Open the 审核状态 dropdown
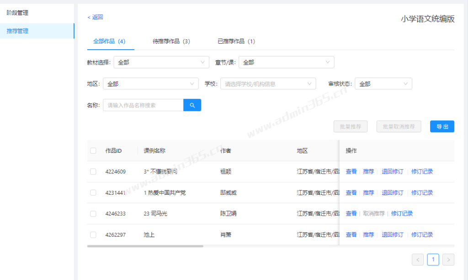The height and width of the screenshot is (280, 468). tap(383, 84)
